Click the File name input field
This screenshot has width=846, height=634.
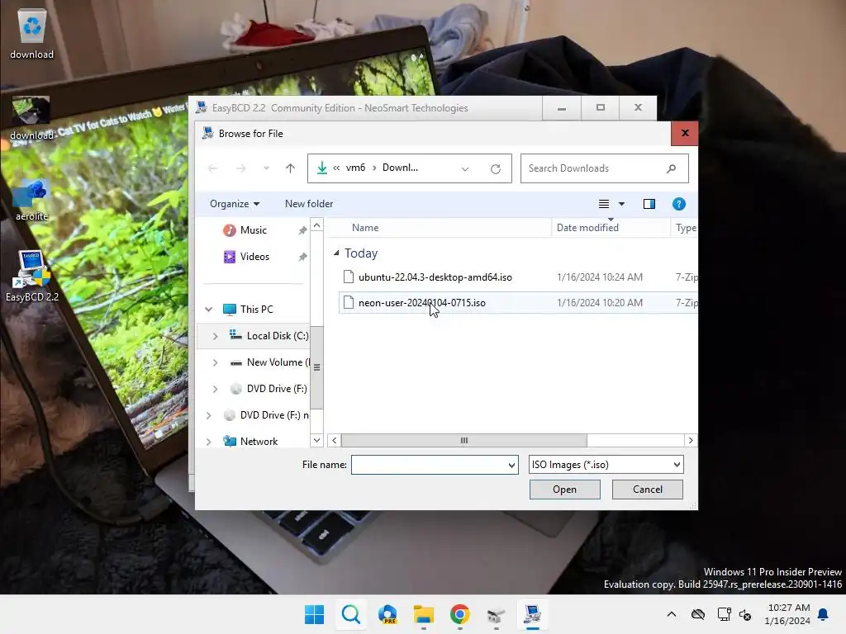pos(430,465)
